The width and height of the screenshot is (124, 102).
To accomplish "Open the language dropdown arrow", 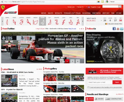I will 87,7.
